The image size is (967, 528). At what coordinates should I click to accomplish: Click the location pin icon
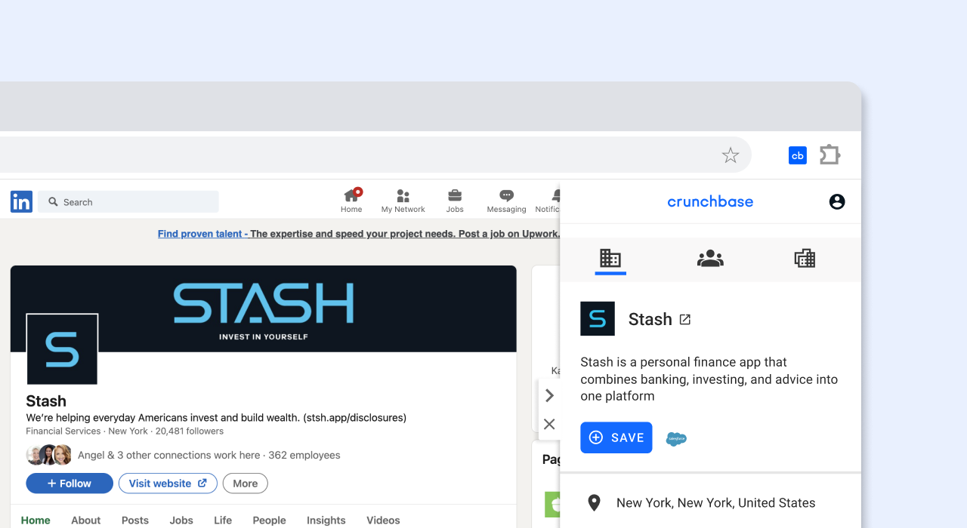click(595, 502)
